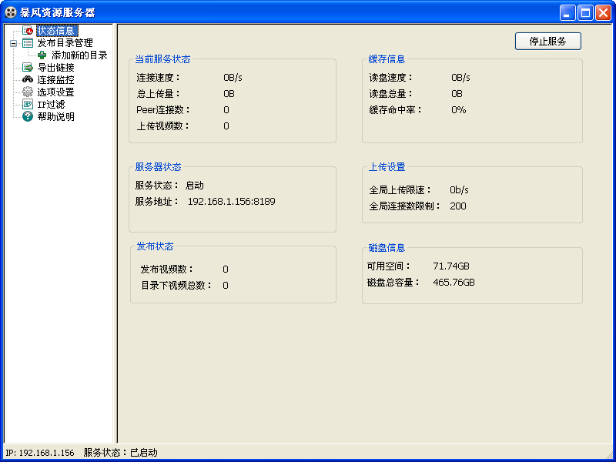Click the 读盘总量 label
Screen dimensions: 616x462
click(x=391, y=94)
